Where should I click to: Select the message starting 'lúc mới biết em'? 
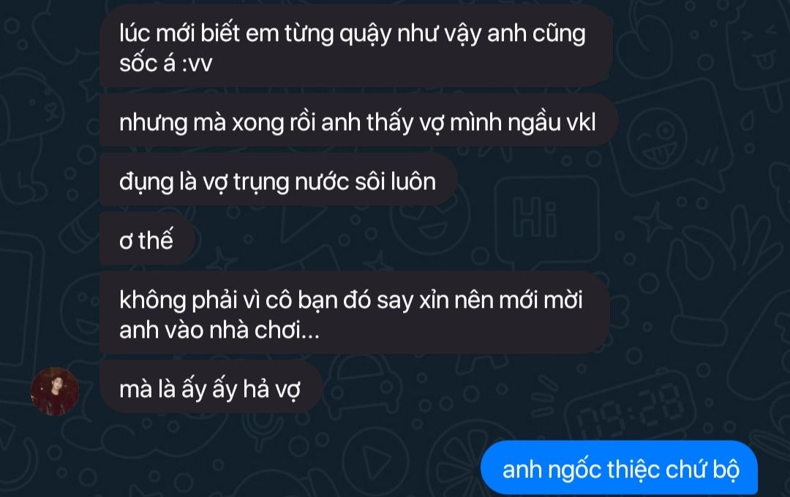pyautogui.click(x=356, y=47)
